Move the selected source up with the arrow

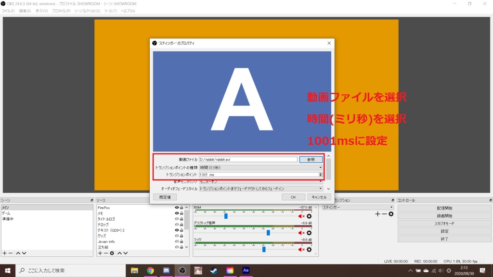pyautogui.click(x=120, y=253)
